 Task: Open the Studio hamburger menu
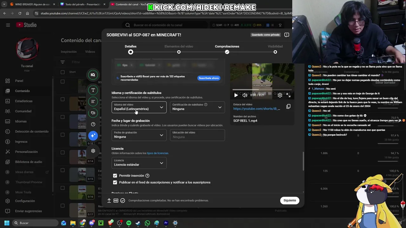point(8,25)
